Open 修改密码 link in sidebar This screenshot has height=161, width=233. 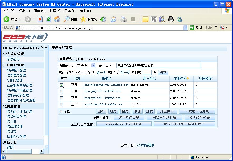[13, 59]
